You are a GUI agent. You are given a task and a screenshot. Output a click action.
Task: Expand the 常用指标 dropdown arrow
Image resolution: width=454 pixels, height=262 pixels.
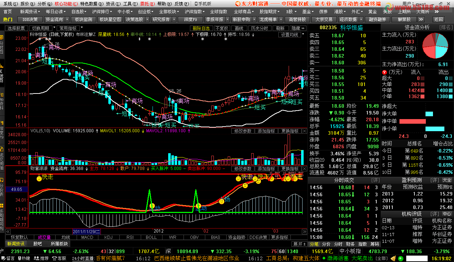pyautogui.click(x=81, y=28)
